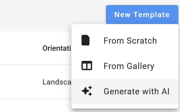Click the word Gallery in the dropdown

pyautogui.click(x=140, y=66)
